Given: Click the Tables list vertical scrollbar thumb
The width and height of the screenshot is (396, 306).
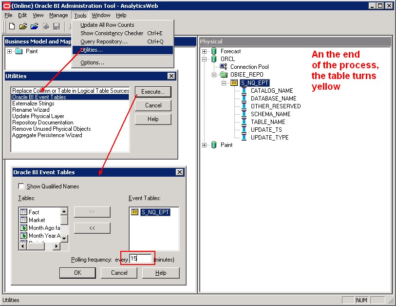Looking at the screenshot, I should click(x=64, y=220).
